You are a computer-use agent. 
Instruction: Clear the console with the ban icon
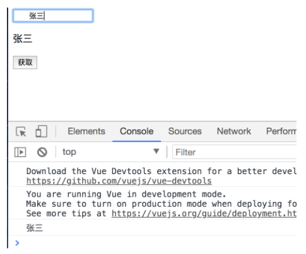(42, 152)
